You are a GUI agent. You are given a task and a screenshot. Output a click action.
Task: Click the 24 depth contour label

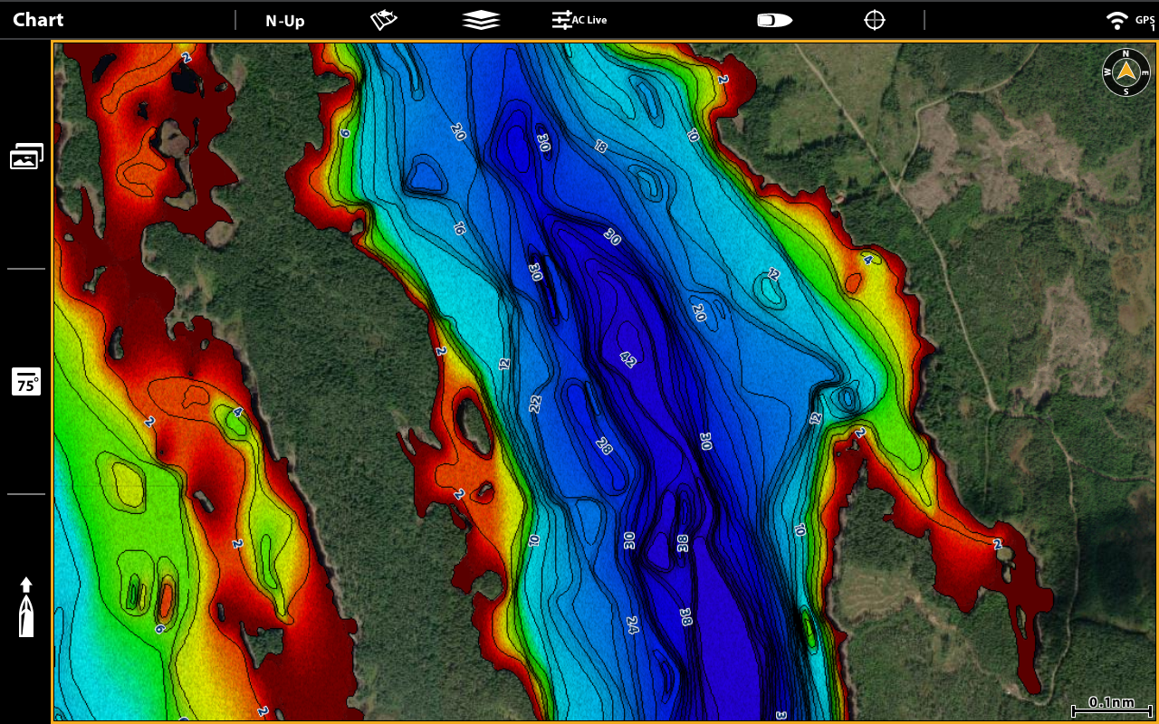coord(632,624)
